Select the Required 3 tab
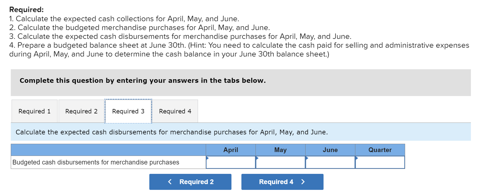 coord(128,111)
